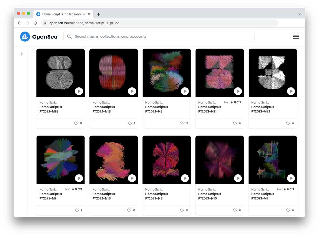
Task: Favorite PT2022-M3 with heart icon
Action: click(x=183, y=123)
